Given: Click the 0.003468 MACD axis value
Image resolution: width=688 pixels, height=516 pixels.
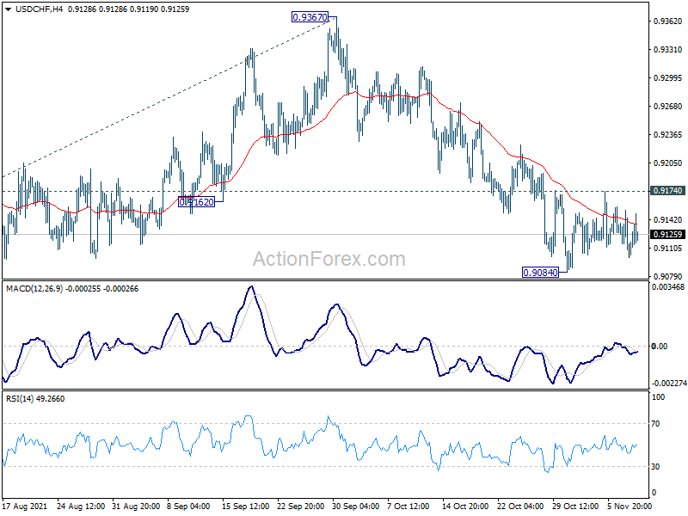Looking at the screenshot, I should 669,287.
